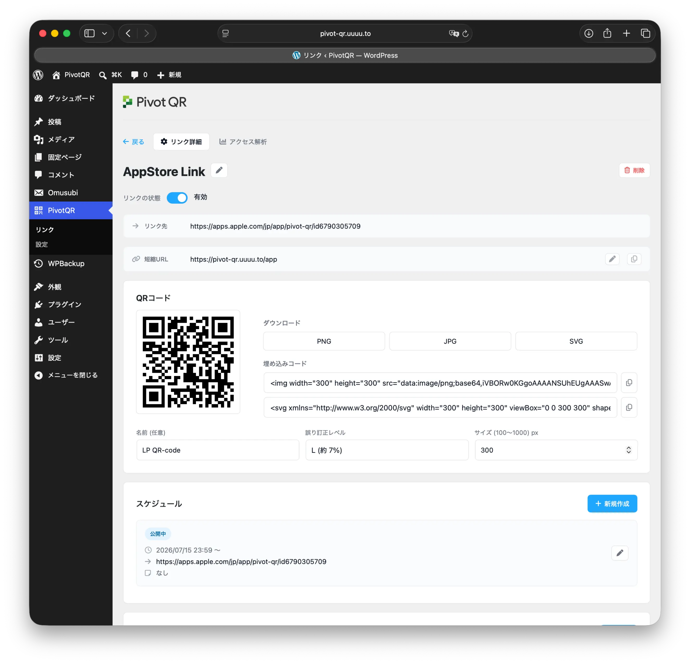Click the svg embed code field
The height and width of the screenshot is (664, 690).
point(440,408)
